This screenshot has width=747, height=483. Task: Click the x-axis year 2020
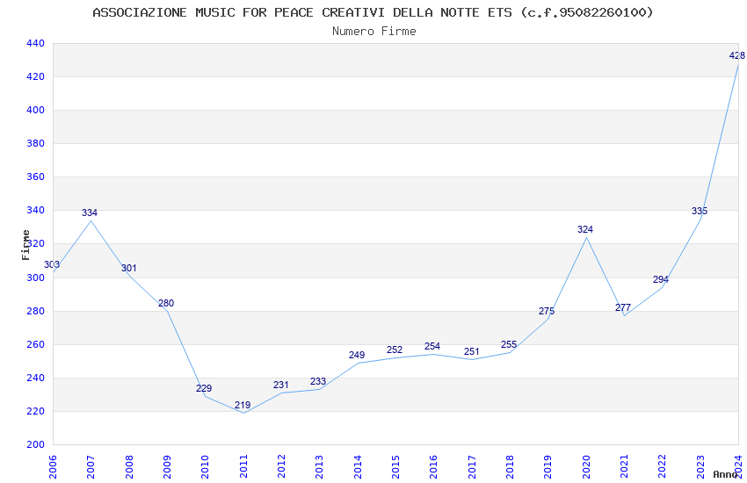pyautogui.click(x=586, y=466)
